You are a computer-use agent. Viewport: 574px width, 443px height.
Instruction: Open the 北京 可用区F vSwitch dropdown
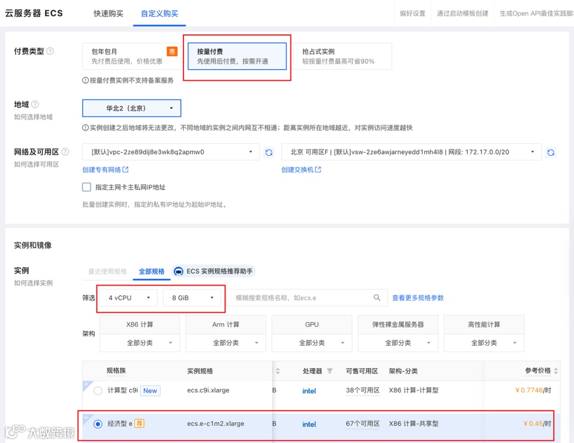tap(411, 152)
